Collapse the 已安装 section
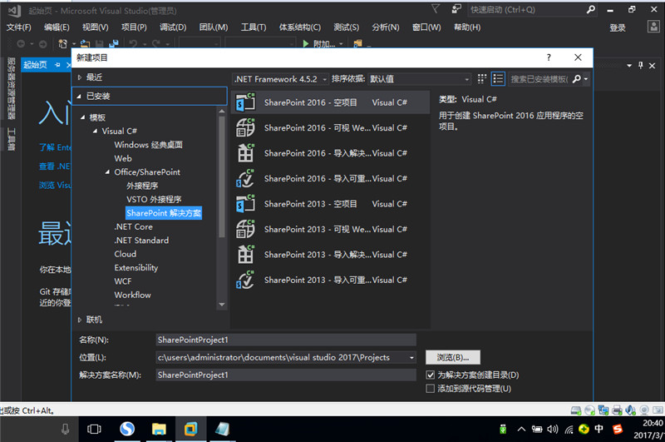This screenshot has width=665, height=442. coord(79,97)
